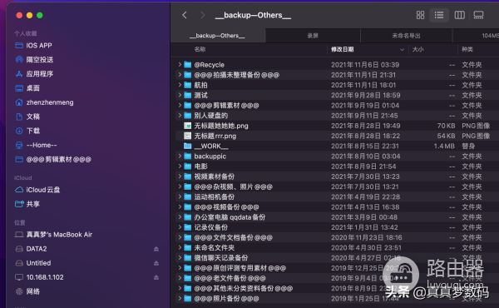Expand the @Recycle folder
This screenshot has height=308, width=499.
click(x=180, y=65)
